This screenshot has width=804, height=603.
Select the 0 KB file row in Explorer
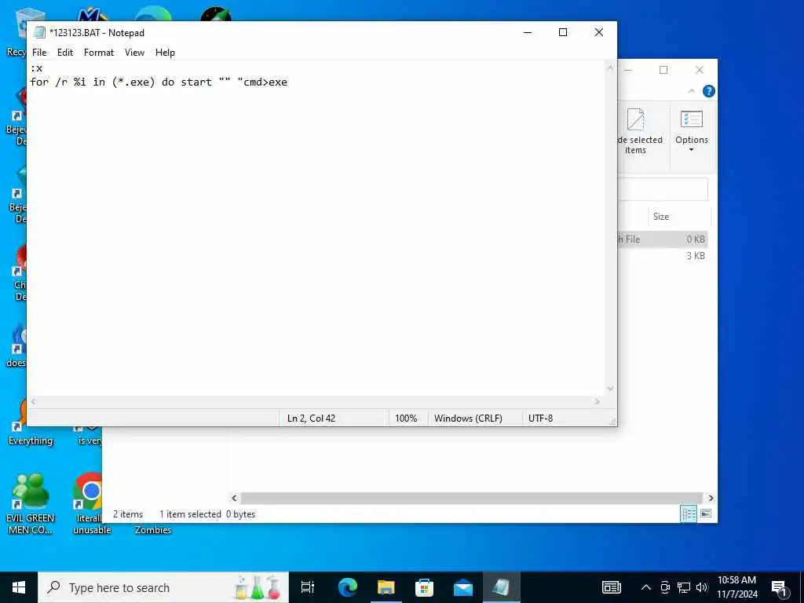coord(663,239)
